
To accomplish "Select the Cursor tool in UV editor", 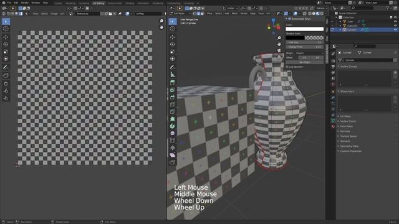I will [6, 29].
